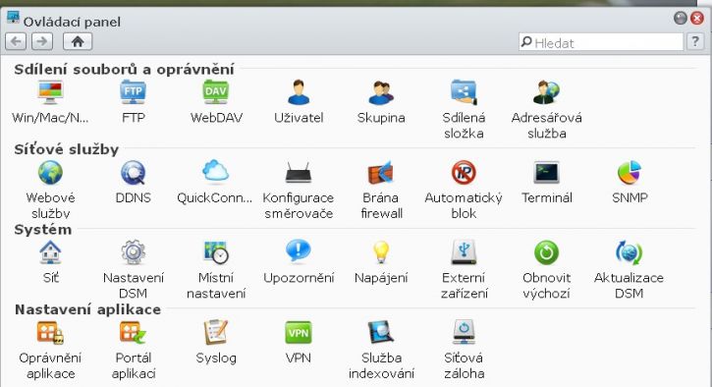Open the QuickConnect cloud icon
712x387 pixels.
click(216, 172)
